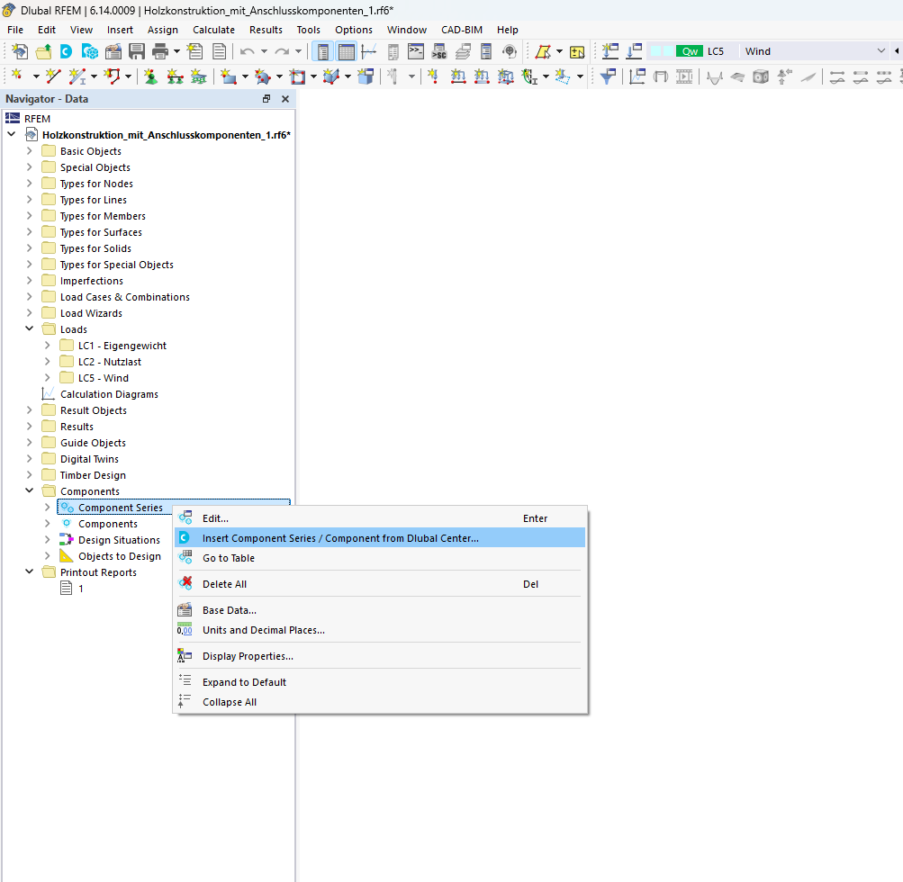Open the undo history dropdown arrow
The height and width of the screenshot is (882, 903).
(264, 52)
